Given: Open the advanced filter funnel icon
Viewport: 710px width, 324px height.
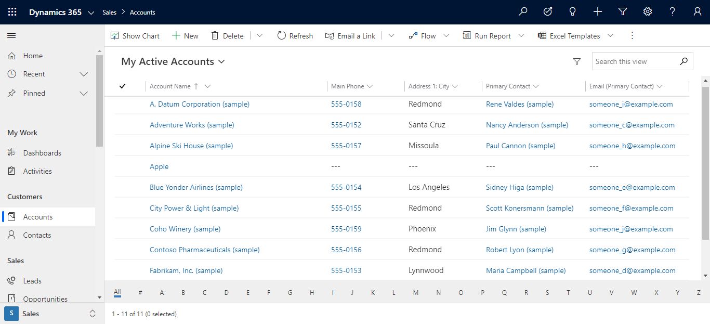Looking at the screenshot, I should point(623,11).
